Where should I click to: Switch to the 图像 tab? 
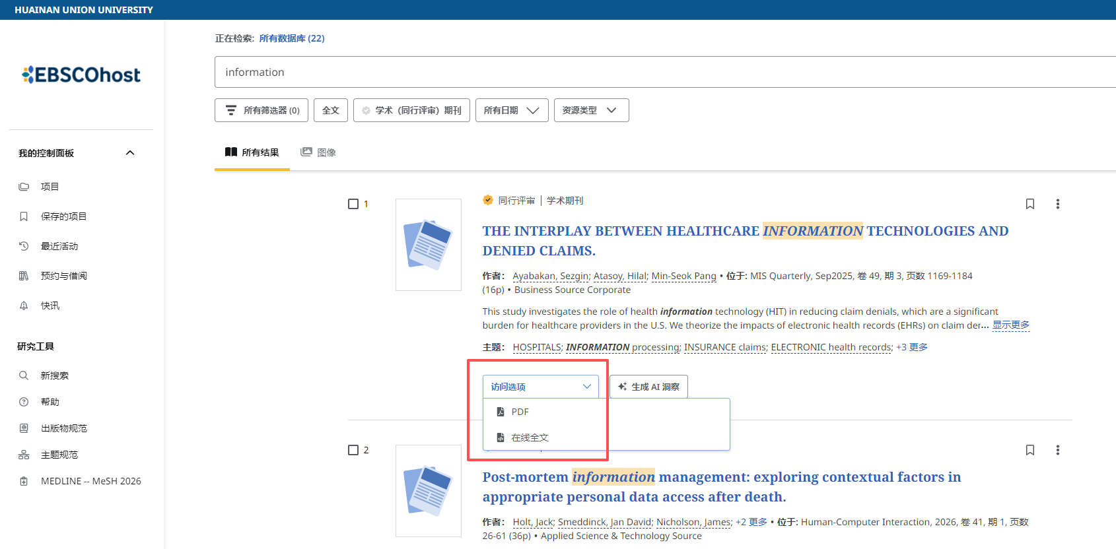click(318, 152)
